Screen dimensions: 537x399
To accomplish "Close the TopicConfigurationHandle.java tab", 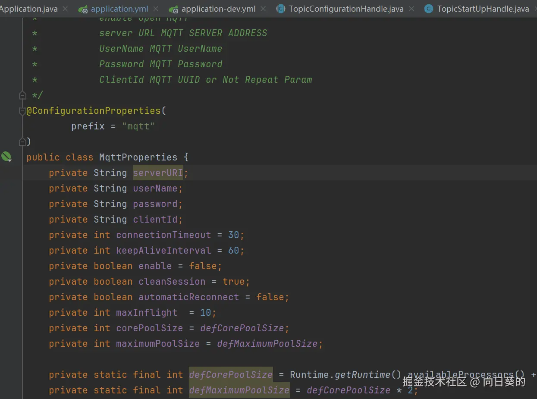I will click(x=411, y=9).
